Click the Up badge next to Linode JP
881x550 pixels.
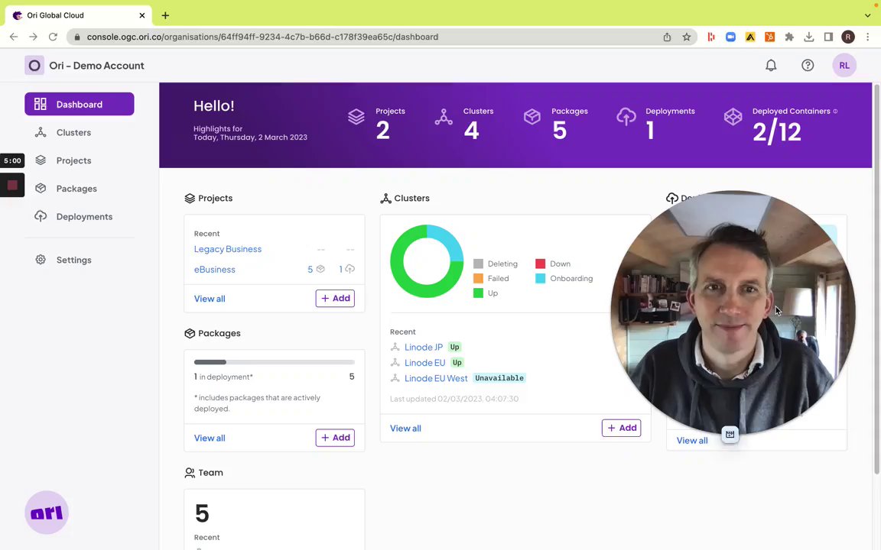(454, 347)
